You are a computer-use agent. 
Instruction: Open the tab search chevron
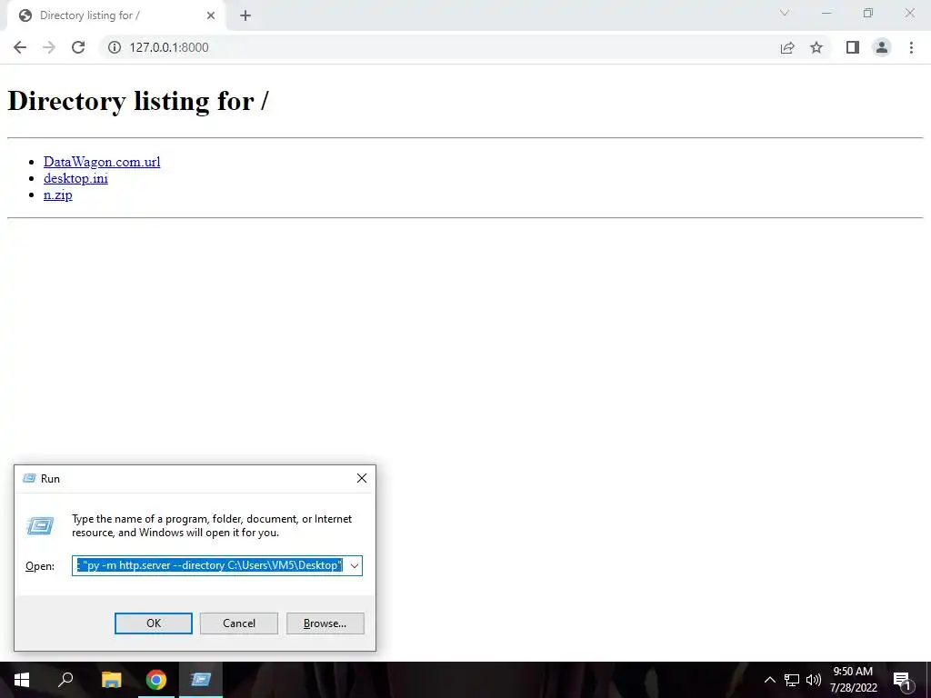coord(785,13)
